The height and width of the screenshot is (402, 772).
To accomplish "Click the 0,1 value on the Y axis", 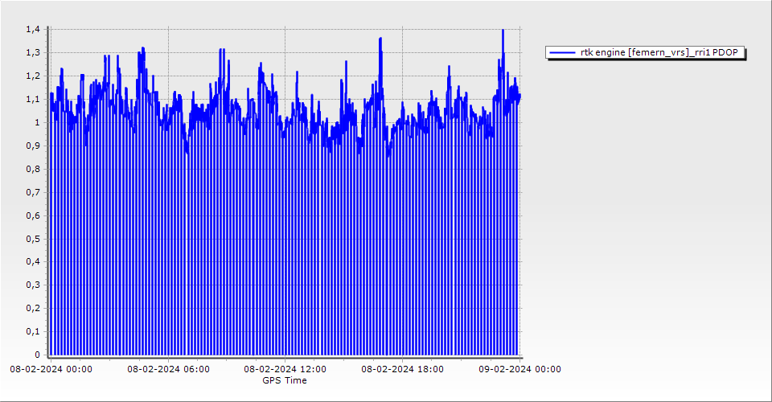I will point(33,332).
